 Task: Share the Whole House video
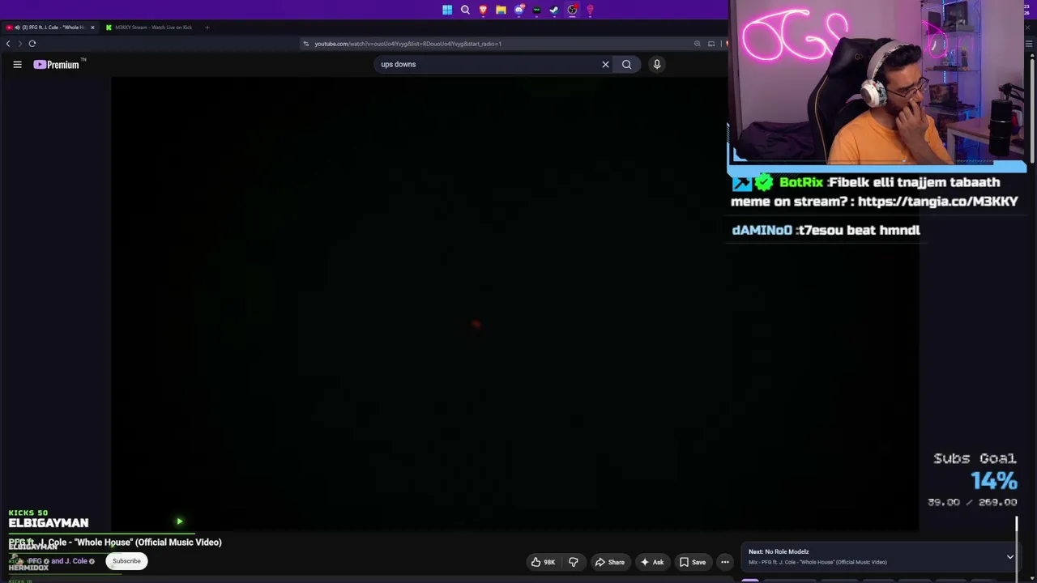pyautogui.click(x=609, y=562)
